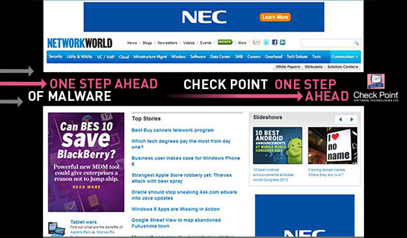
Task: Select the LANs & WANs nav tab
Action: coord(79,57)
